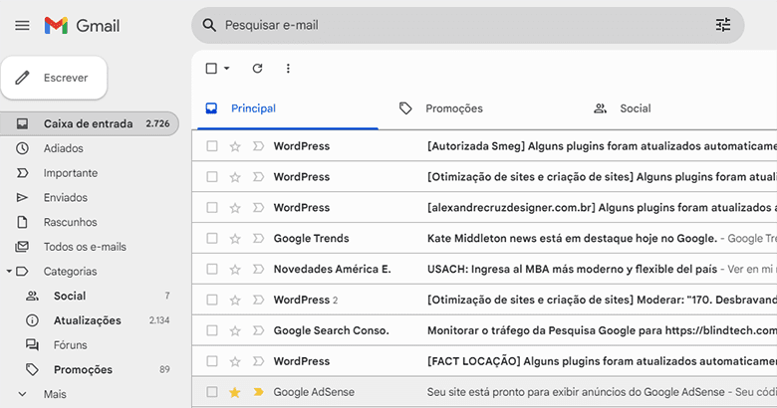The image size is (777, 408).
Task: Tick the Novedades América E. email checkbox
Action: (x=212, y=270)
